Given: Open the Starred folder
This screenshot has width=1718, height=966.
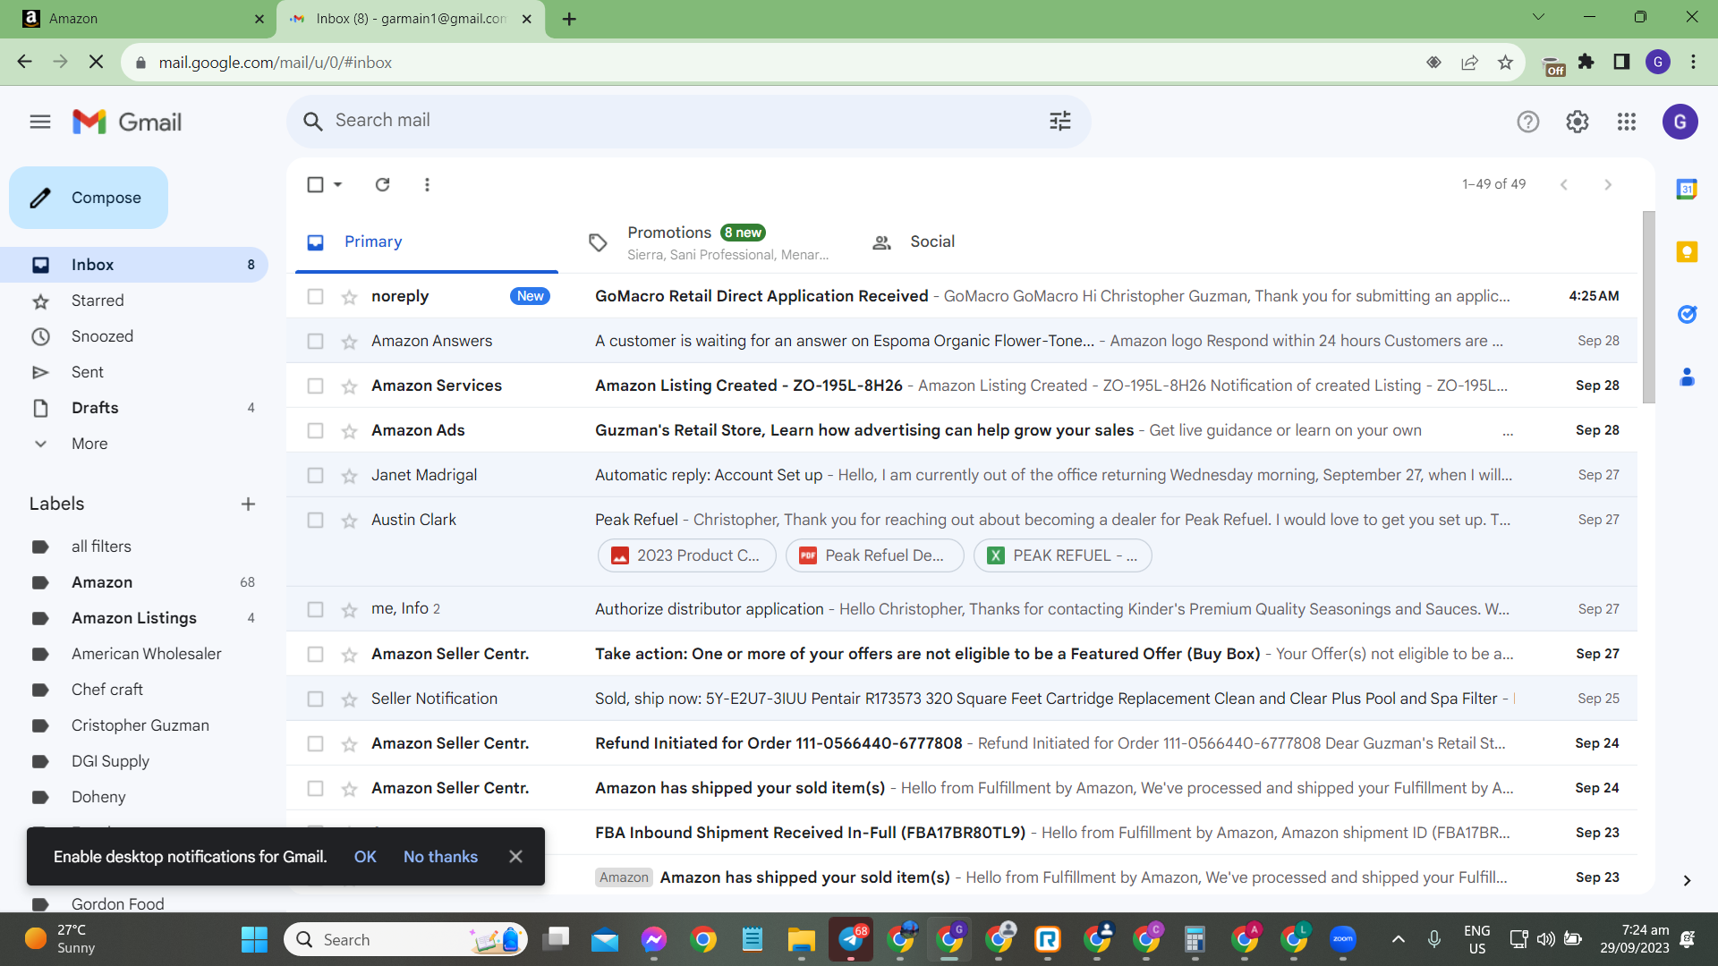Looking at the screenshot, I should 98,301.
